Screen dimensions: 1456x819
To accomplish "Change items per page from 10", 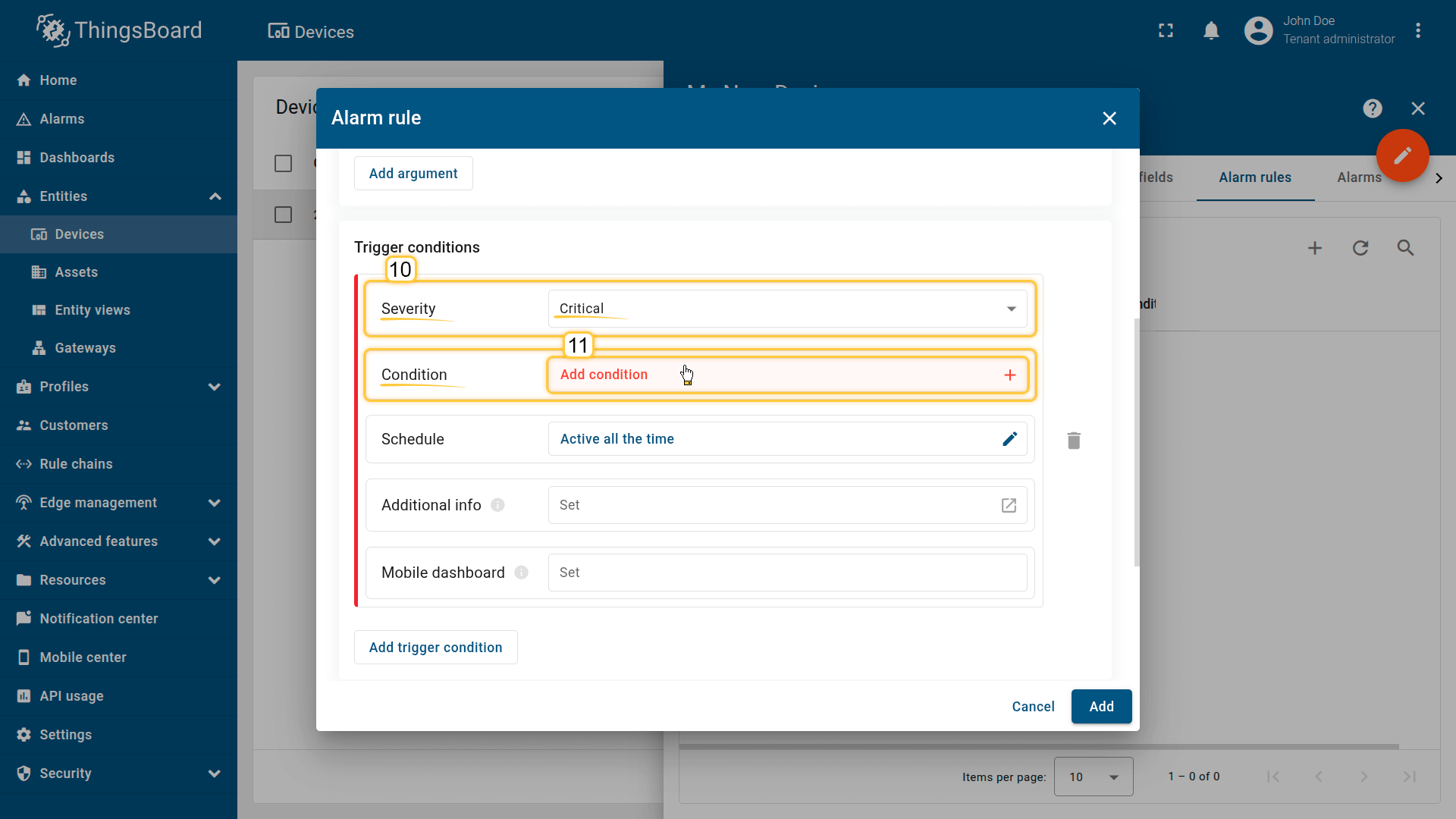I will [x=1093, y=776].
